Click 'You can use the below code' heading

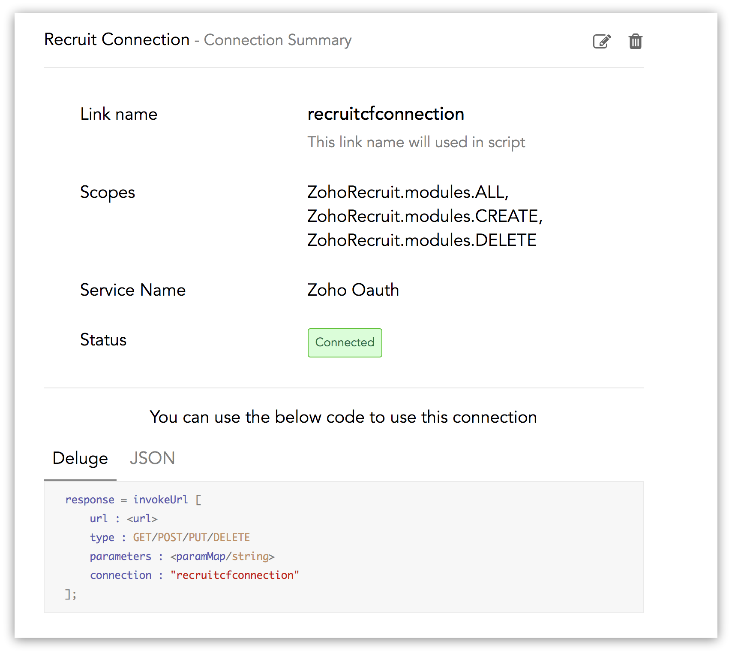(343, 417)
